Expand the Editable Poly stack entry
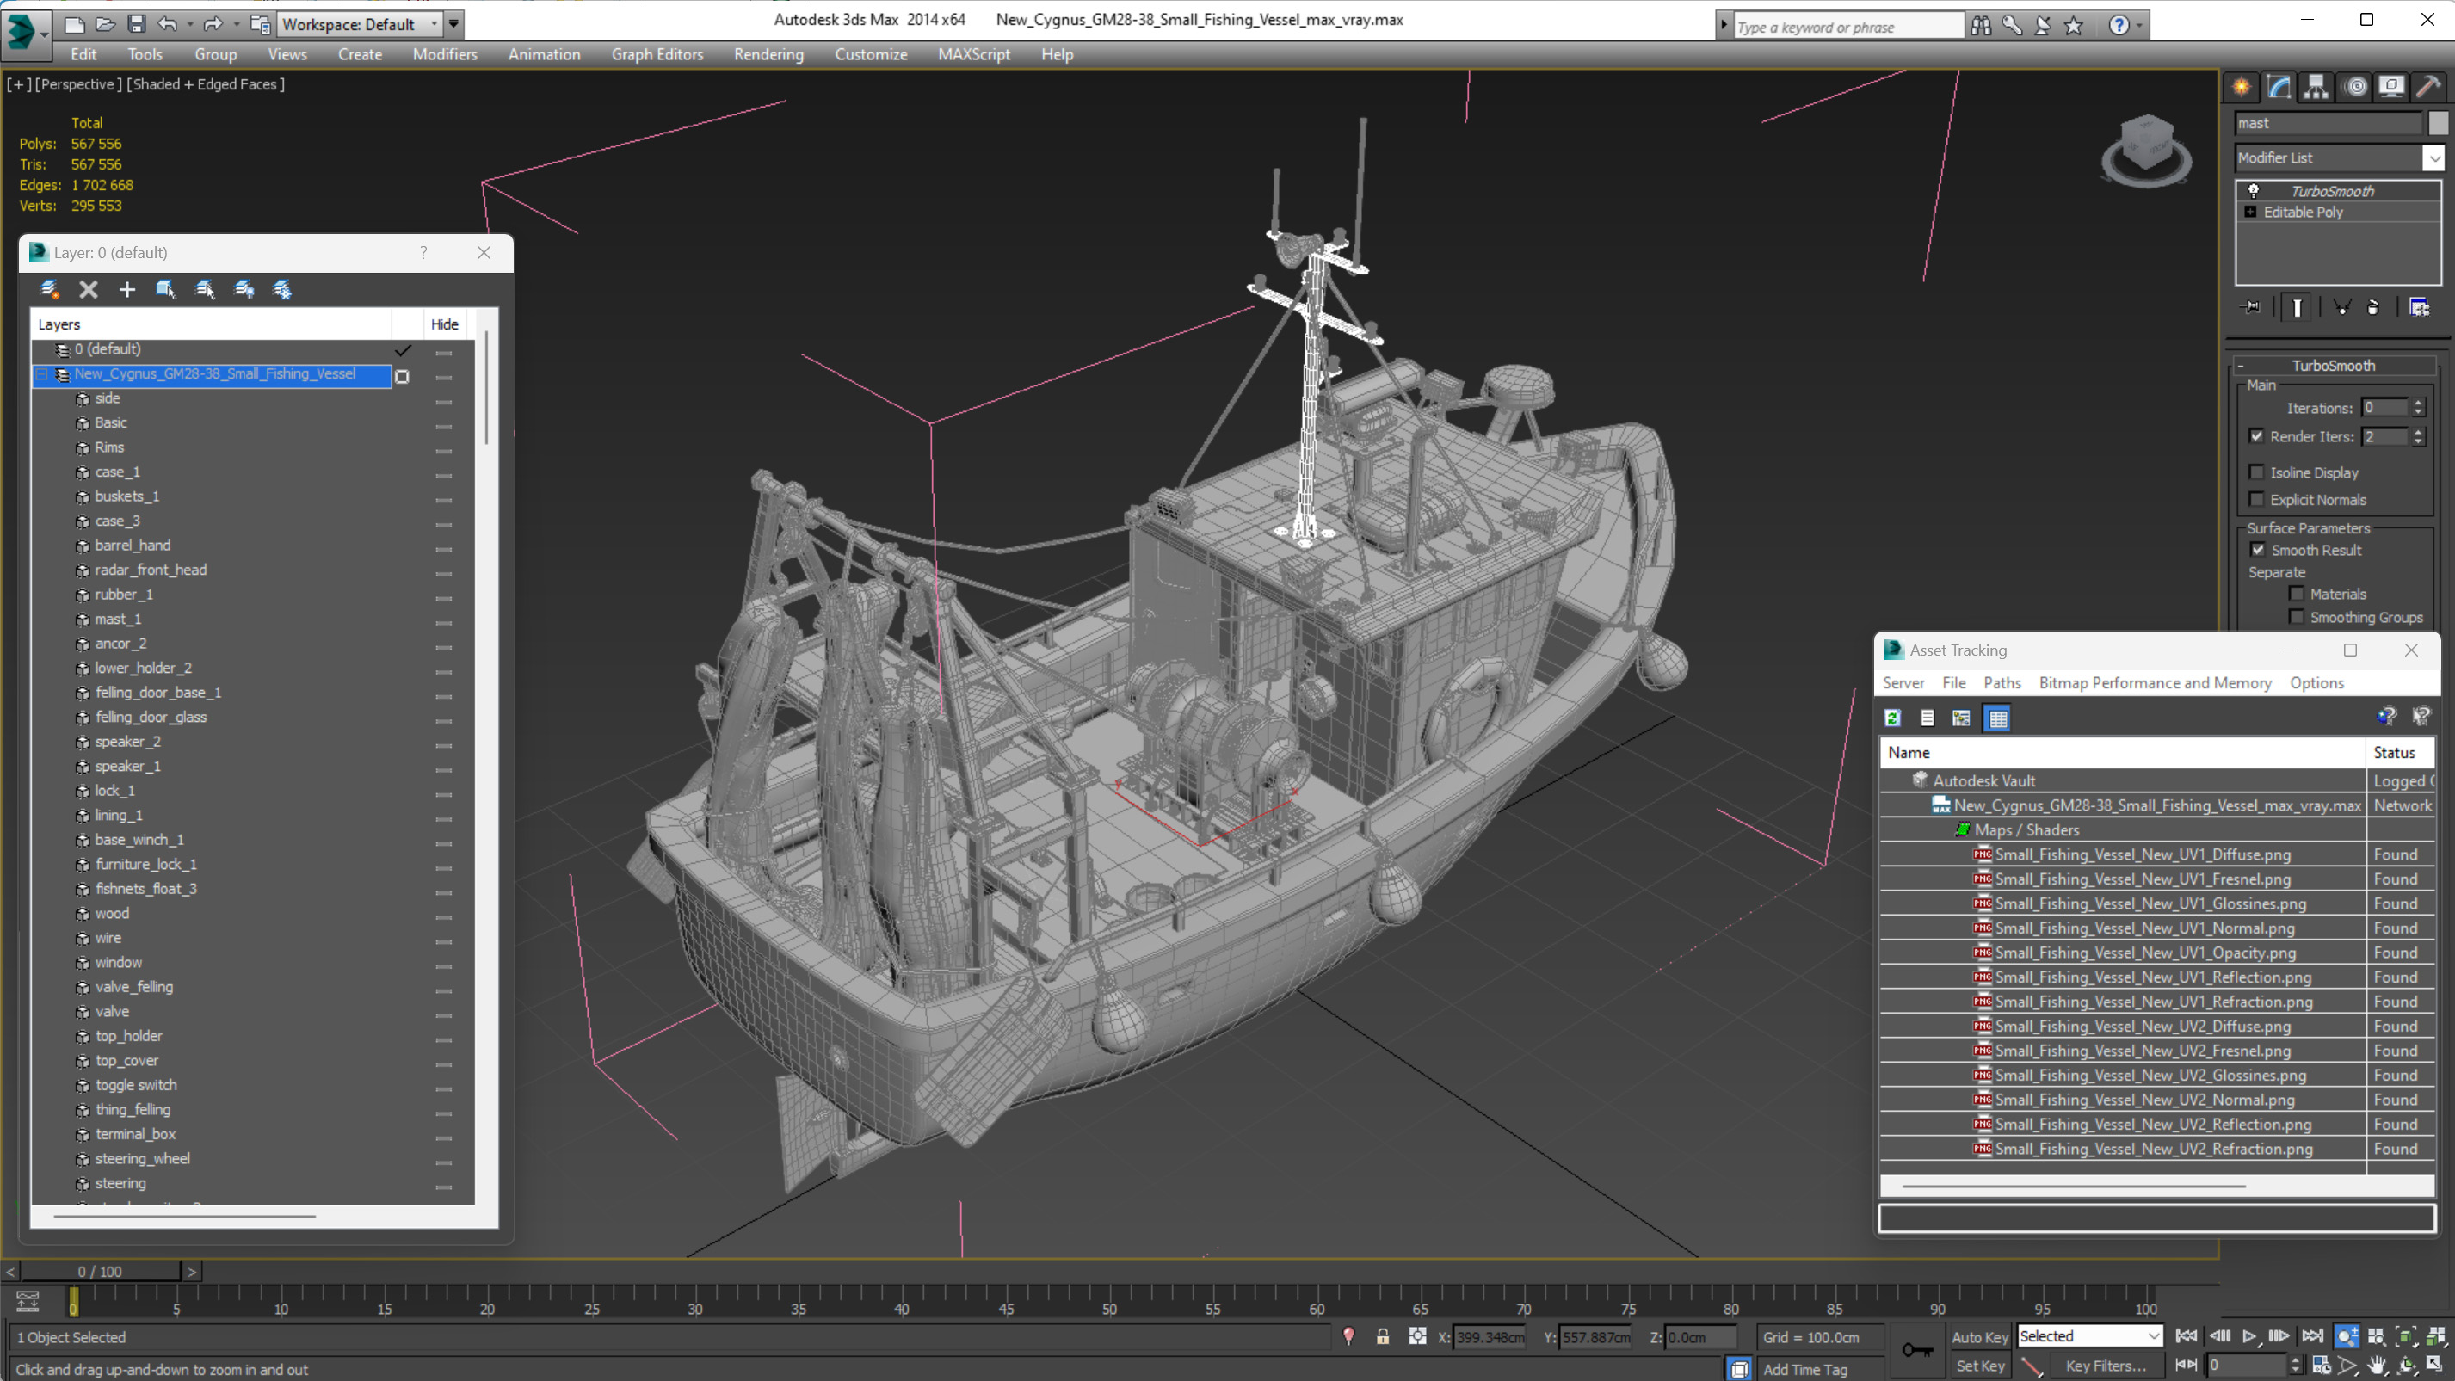This screenshot has height=1381, width=2455. (x=2251, y=212)
